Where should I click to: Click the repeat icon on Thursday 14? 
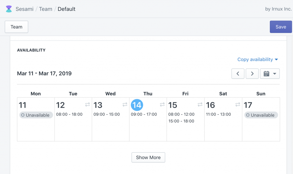click(x=162, y=105)
